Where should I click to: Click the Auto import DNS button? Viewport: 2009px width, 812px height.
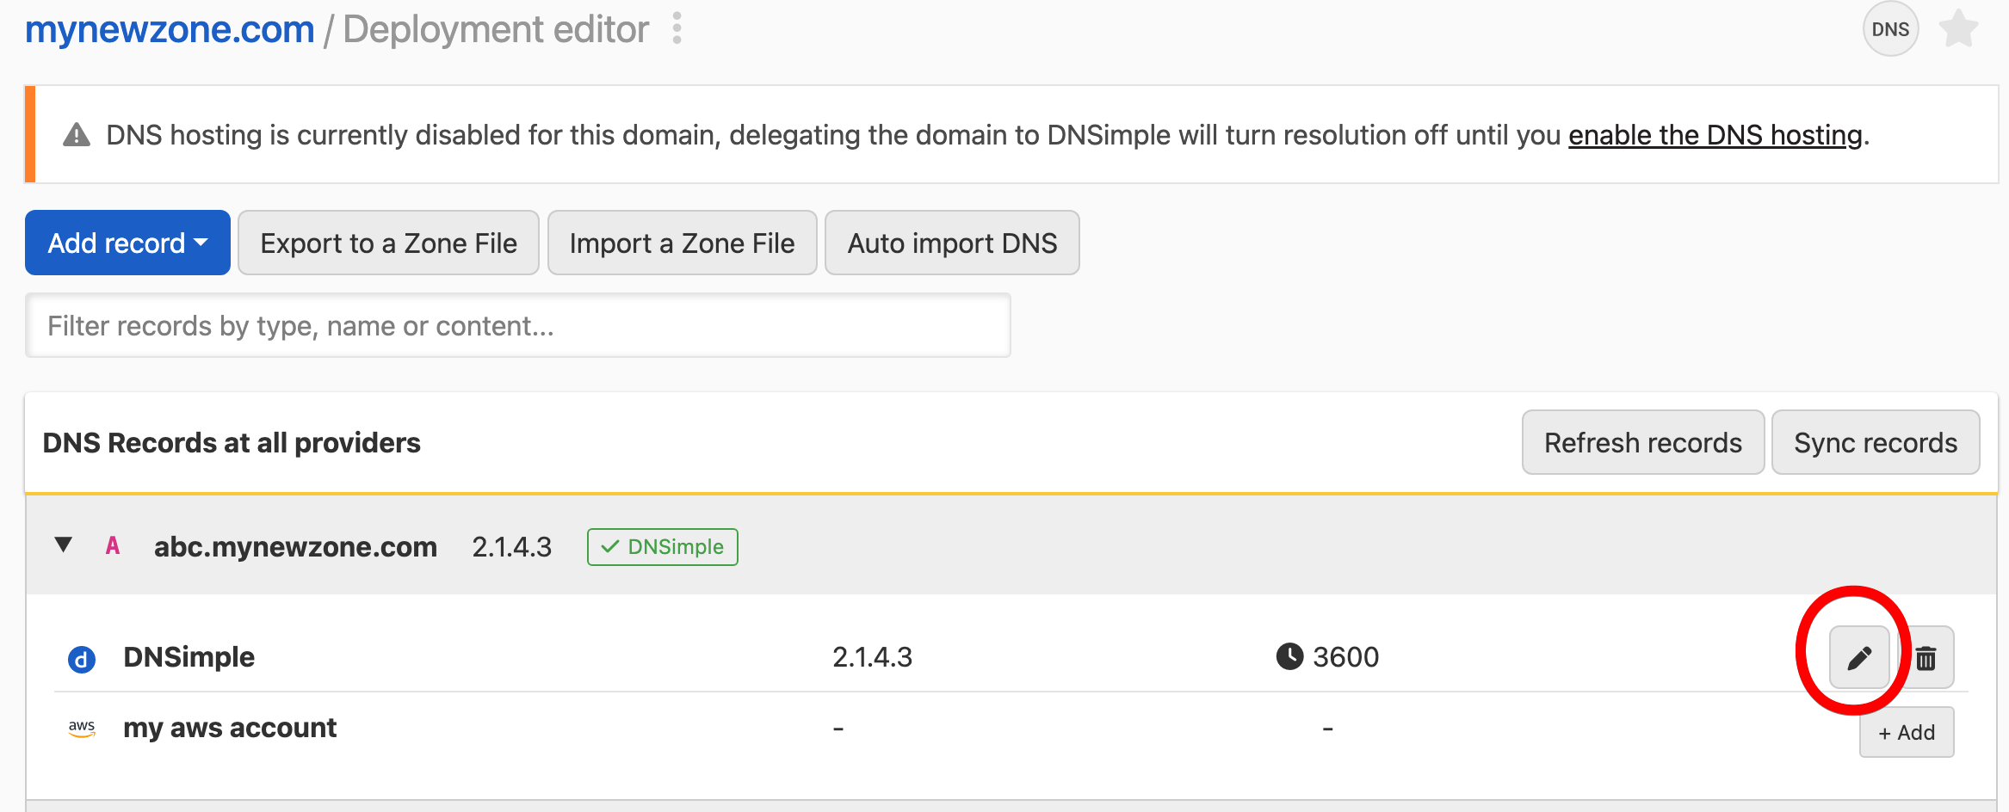(951, 243)
